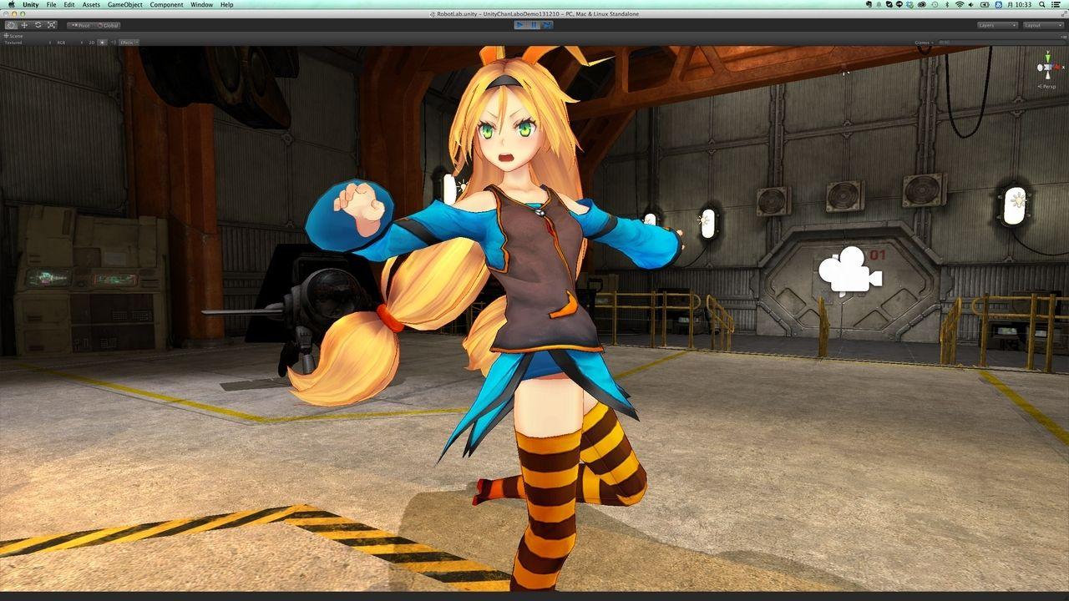The image size is (1069, 601).
Task: Open the GameObject menu
Action: (124, 4)
